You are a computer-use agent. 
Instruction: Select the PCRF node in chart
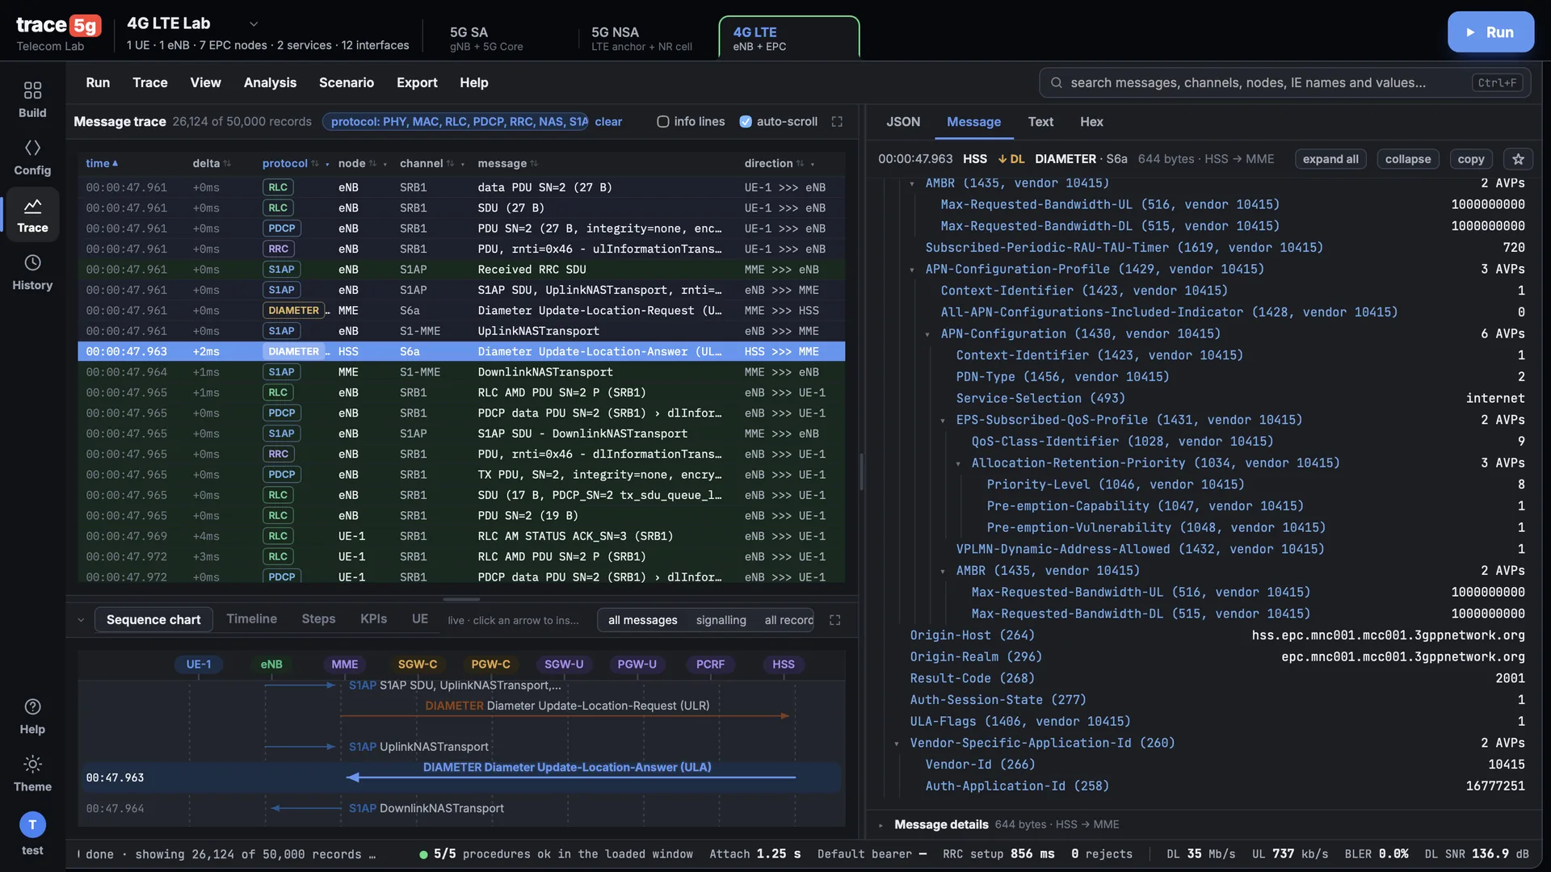pos(711,664)
